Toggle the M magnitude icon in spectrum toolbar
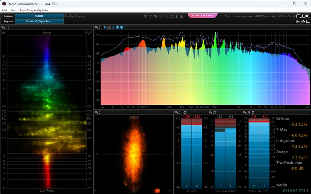The width and height of the screenshot is (311, 194). coord(109,27)
